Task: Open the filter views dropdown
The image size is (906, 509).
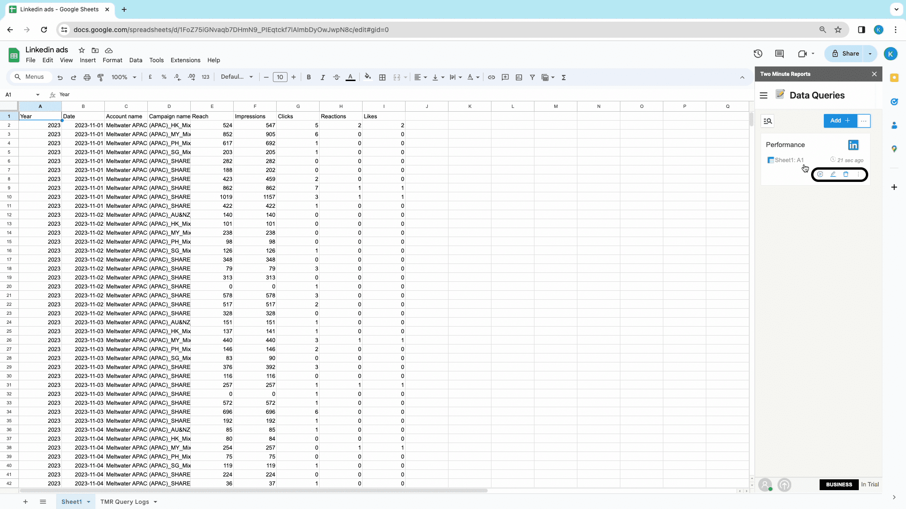Action: [548, 77]
